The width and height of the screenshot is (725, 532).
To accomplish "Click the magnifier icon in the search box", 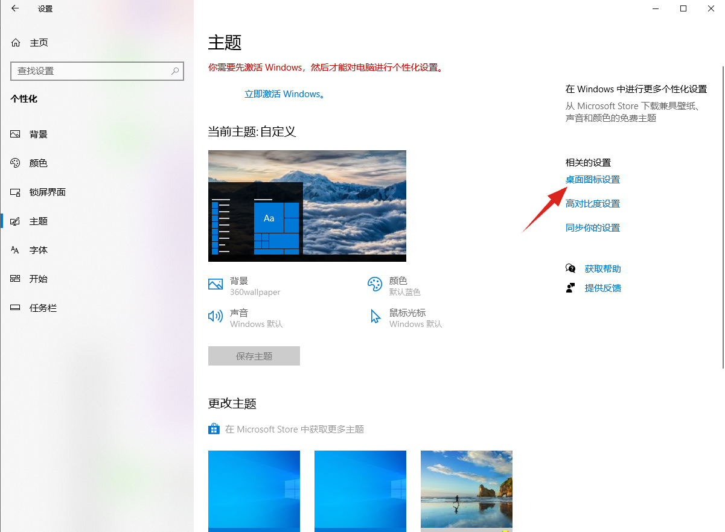I will (x=175, y=71).
